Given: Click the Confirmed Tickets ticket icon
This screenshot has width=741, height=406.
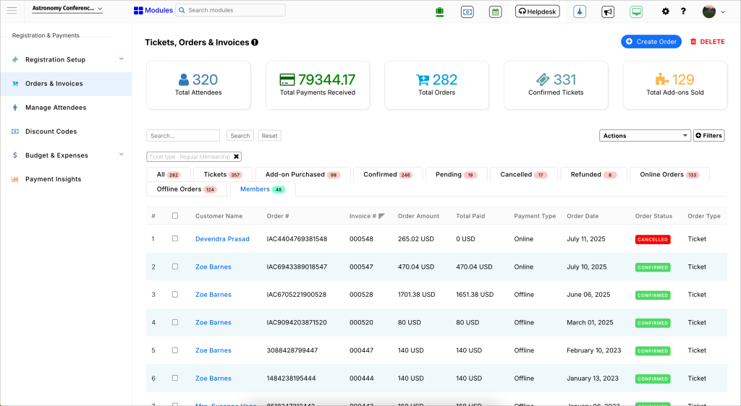Looking at the screenshot, I should click(543, 79).
